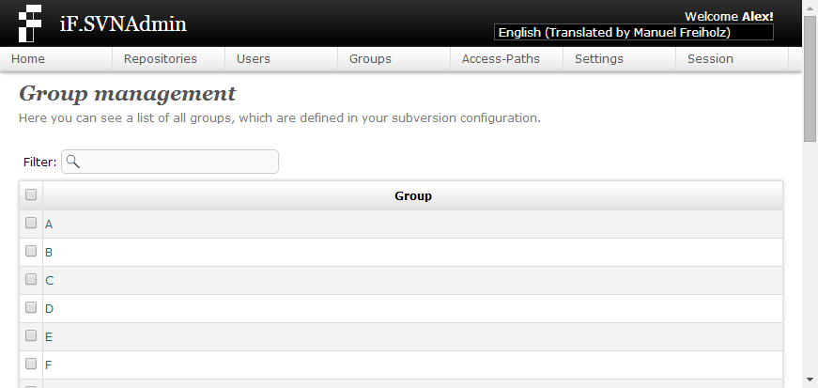Toggle the select-all checkbox in table header
Image resolution: width=818 pixels, height=388 pixels.
click(x=31, y=194)
